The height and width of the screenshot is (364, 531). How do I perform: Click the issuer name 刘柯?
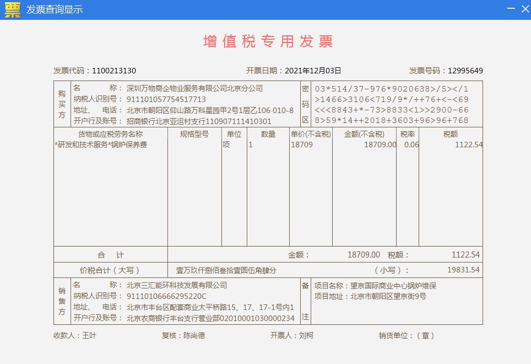pyautogui.click(x=306, y=335)
